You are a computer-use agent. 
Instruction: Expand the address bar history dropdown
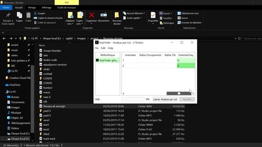click(235, 38)
